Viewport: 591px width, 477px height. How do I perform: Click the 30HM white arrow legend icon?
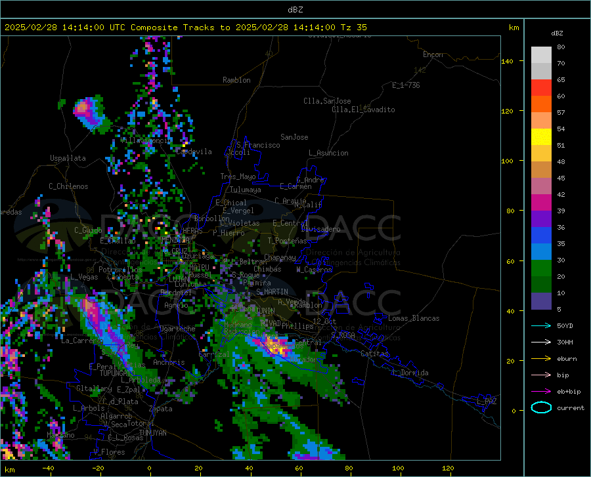541,342
